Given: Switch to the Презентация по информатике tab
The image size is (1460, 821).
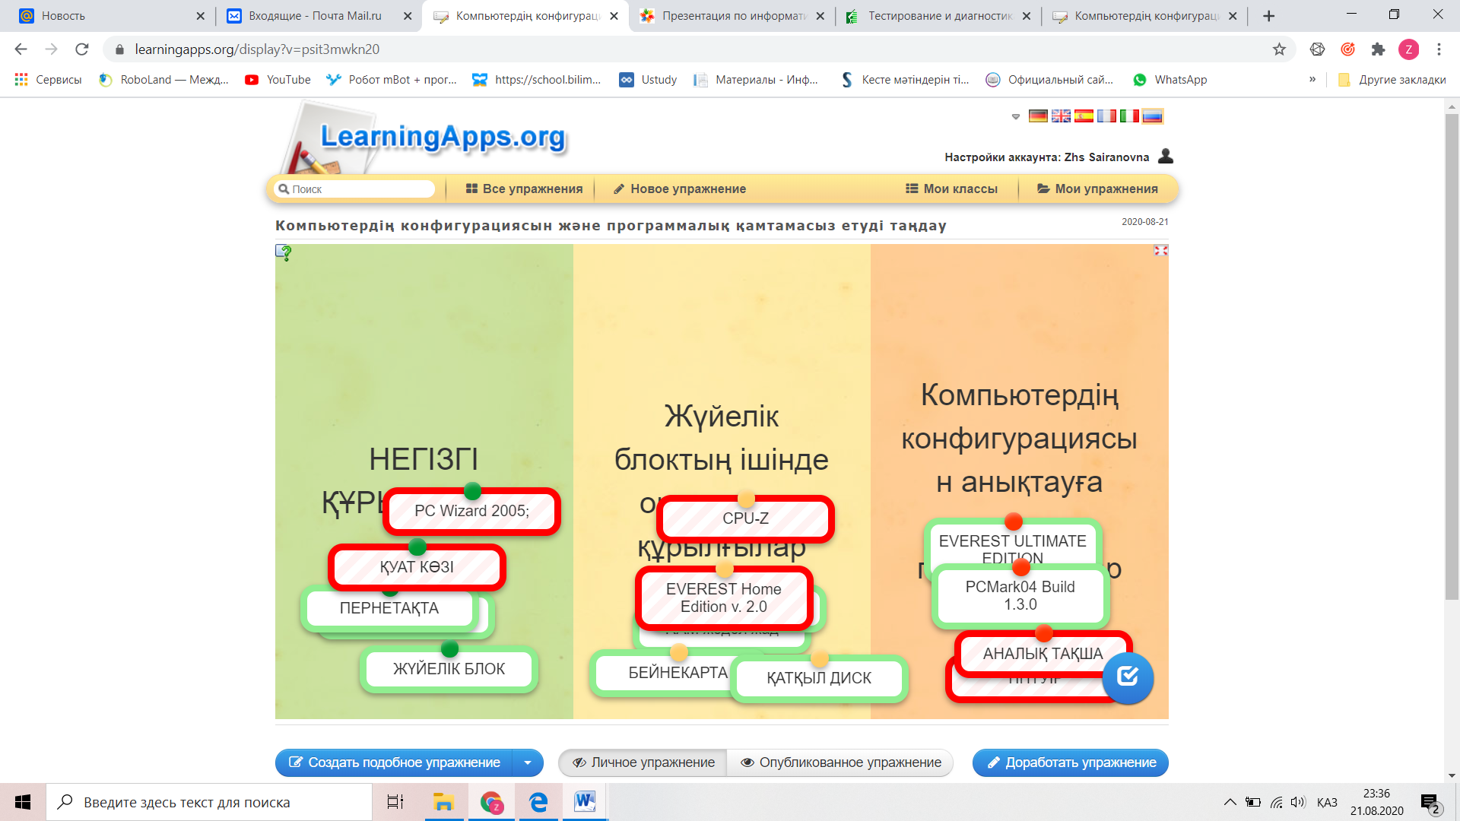Looking at the screenshot, I should pos(733,16).
